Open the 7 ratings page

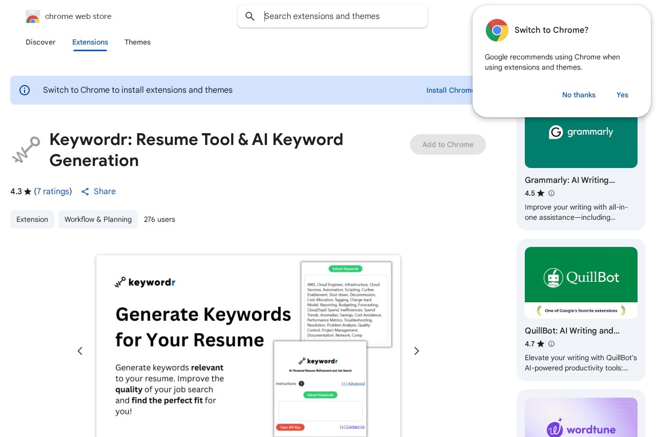pos(53,192)
